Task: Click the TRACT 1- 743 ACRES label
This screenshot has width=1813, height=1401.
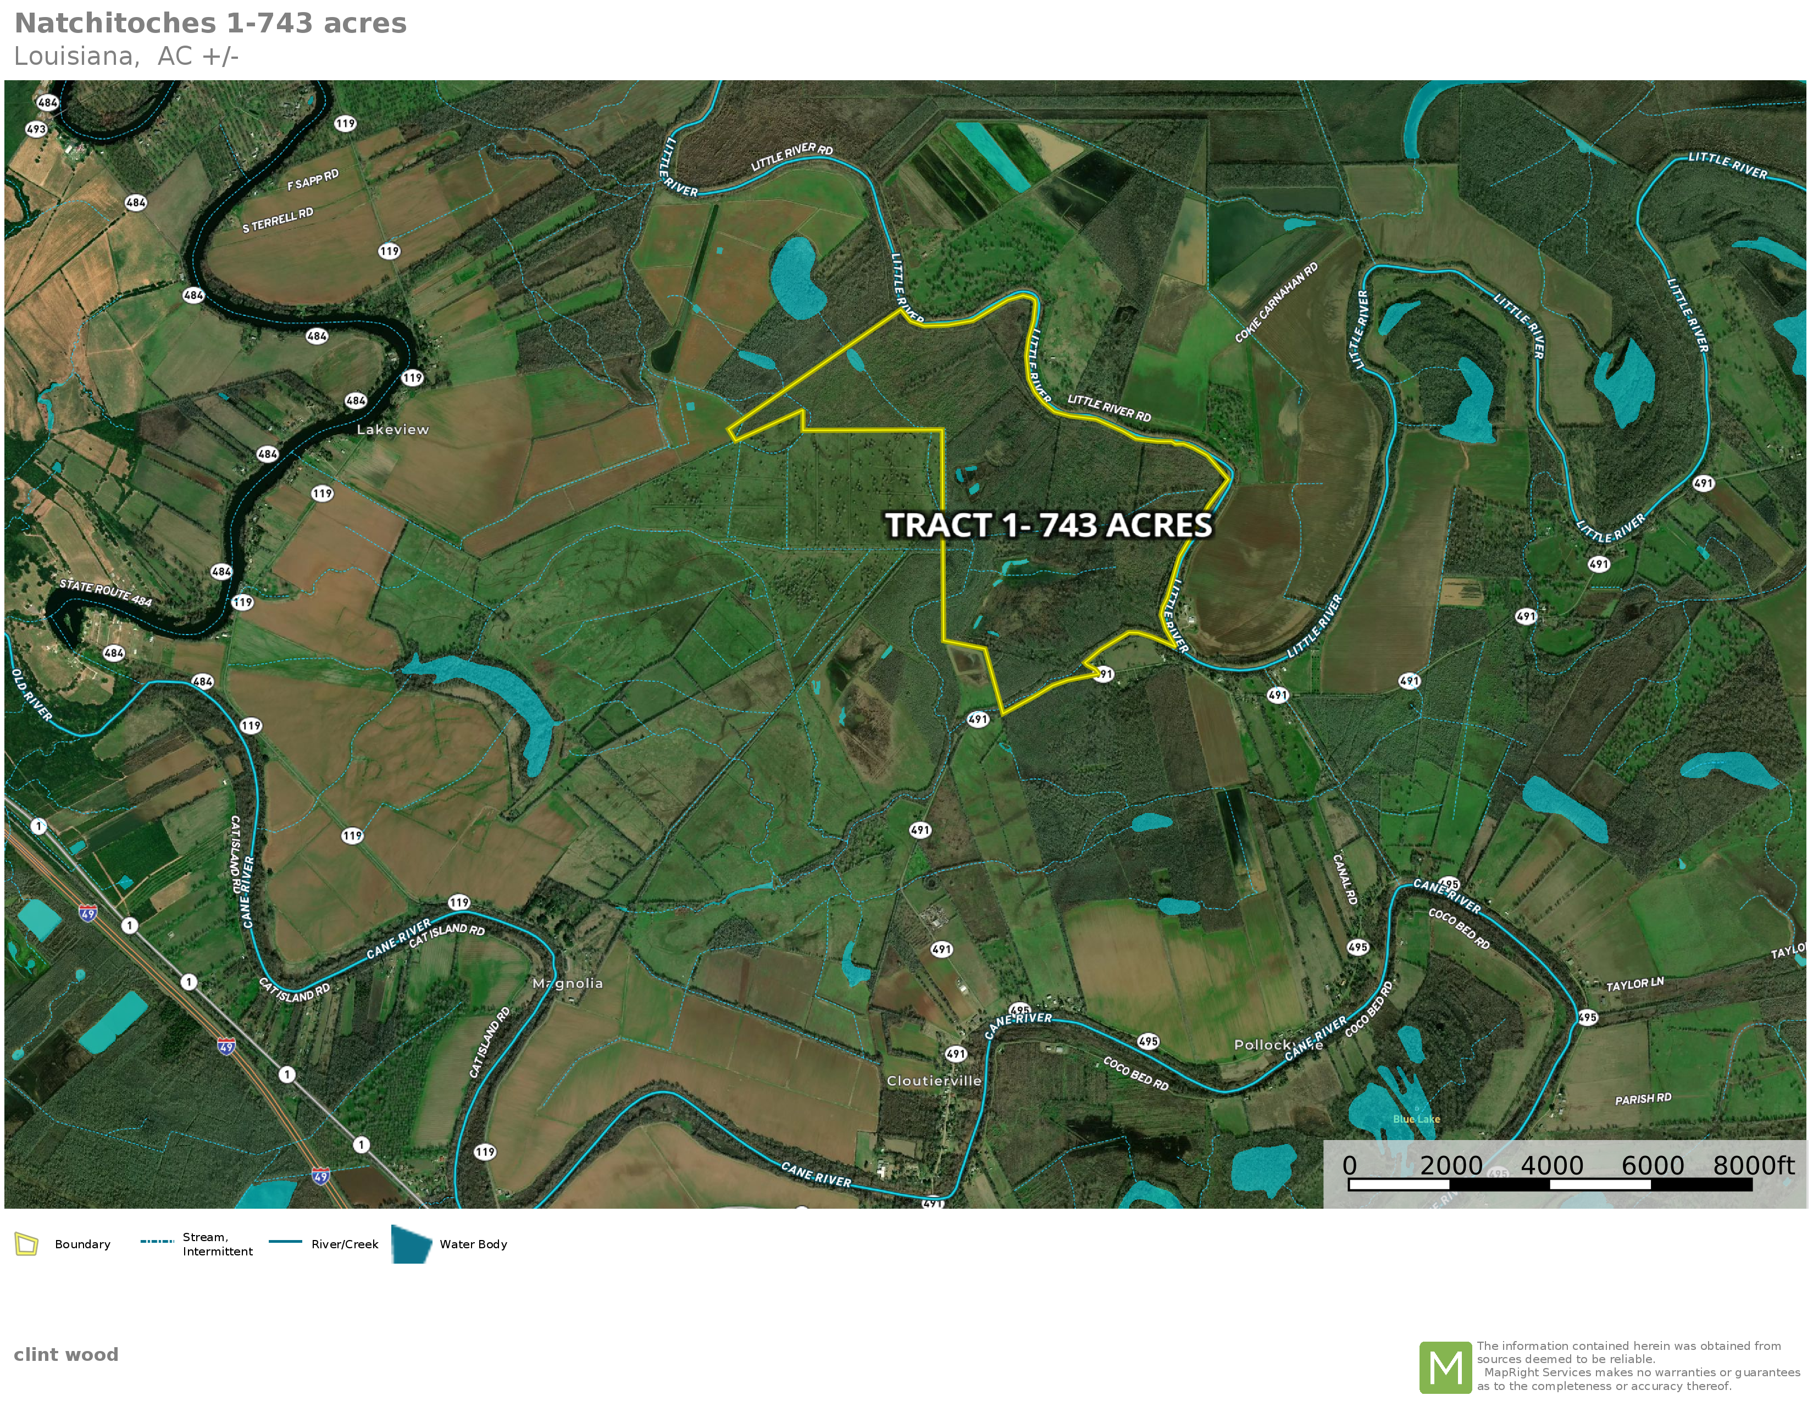Action: (1049, 525)
